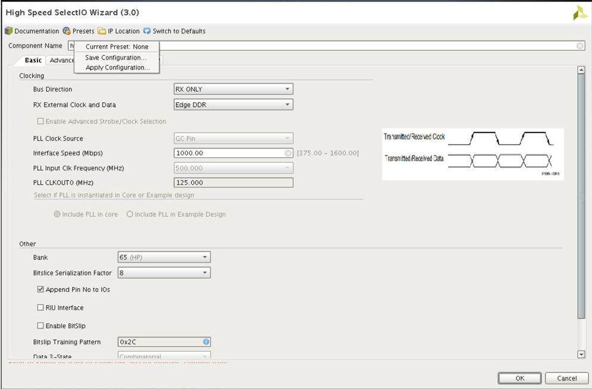Click the IP Location folder icon
The image size is (592, 389).
point(102,31)
